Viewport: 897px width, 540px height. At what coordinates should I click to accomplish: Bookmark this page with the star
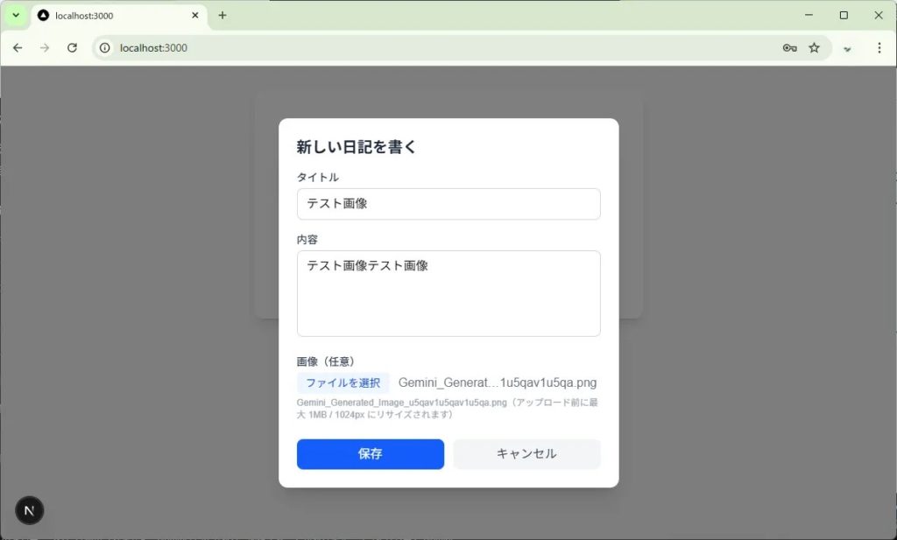coord(814,48)
